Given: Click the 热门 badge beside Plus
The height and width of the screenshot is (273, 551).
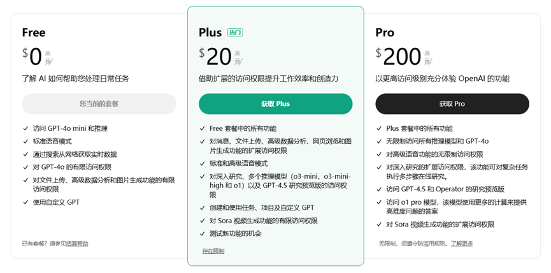Looking at the screenshot, I should (236, 33).
